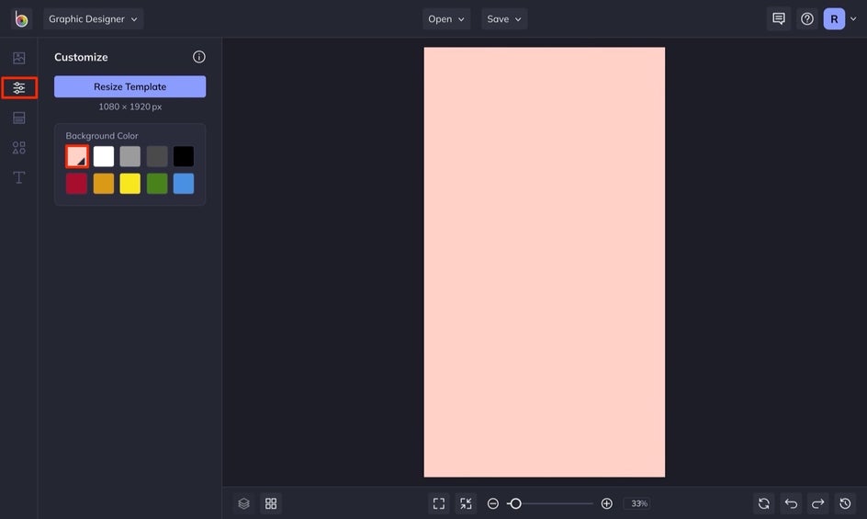Click the Resize Template button
This screenshot has width=867, height=519.
(x=129, y=87)
